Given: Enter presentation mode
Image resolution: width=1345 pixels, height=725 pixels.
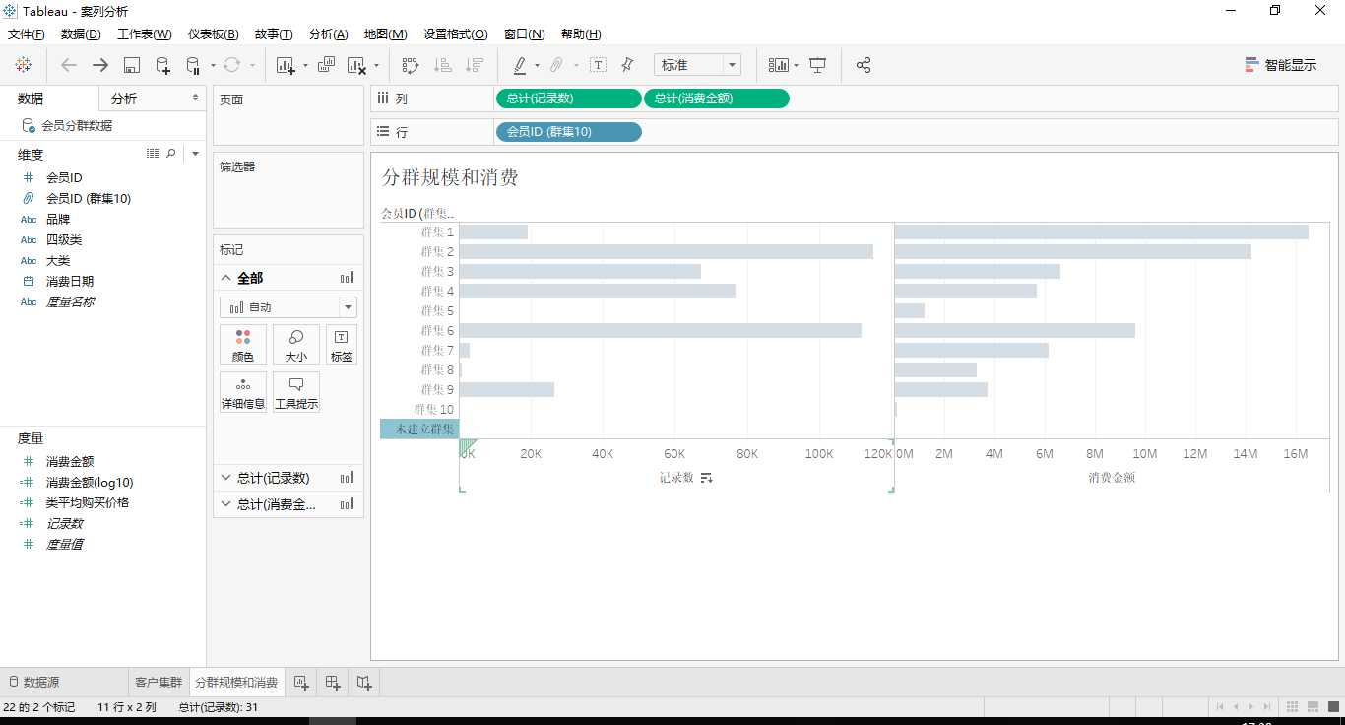Looking at the screenshot, I should (x=817, y=65).
